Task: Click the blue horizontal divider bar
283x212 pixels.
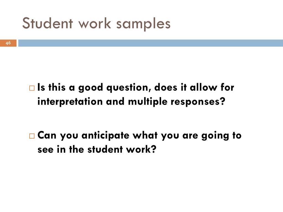Action: [151, 43]
